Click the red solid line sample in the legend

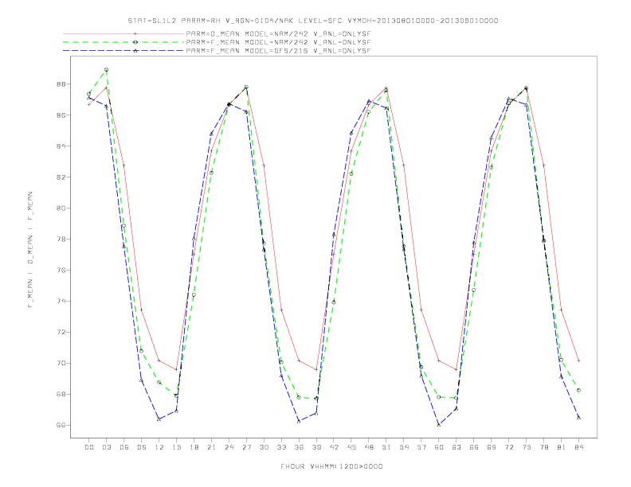click(x=123, y=33)
